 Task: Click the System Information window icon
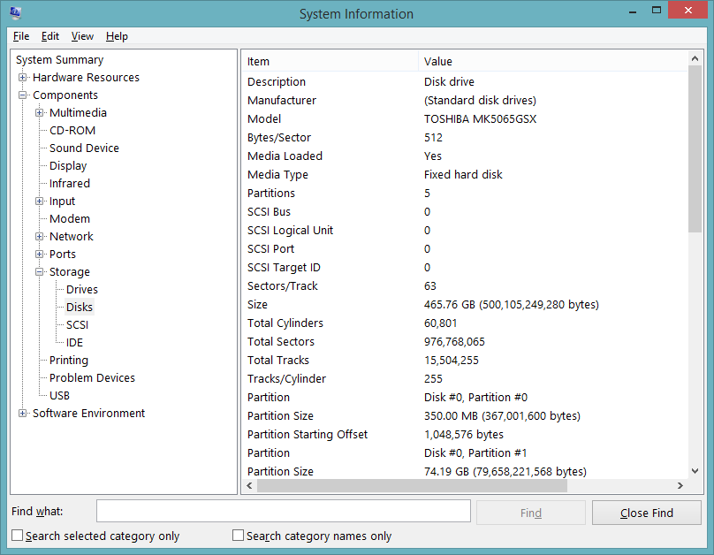(x=13, y=13)
